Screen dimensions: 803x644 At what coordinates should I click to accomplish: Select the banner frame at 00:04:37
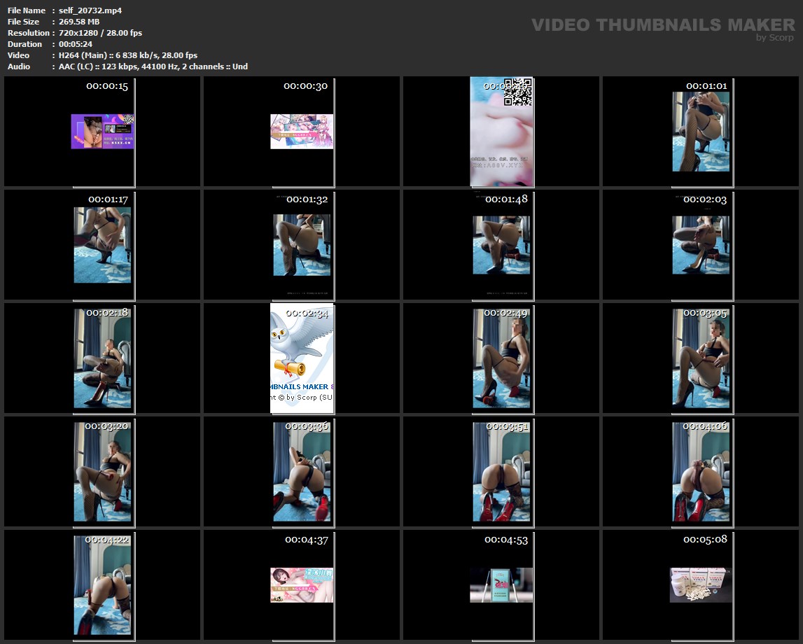coord(302,585)
